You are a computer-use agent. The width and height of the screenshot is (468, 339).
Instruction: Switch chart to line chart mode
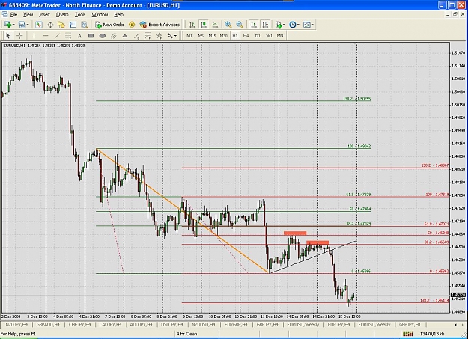click(x=215, y=25)
